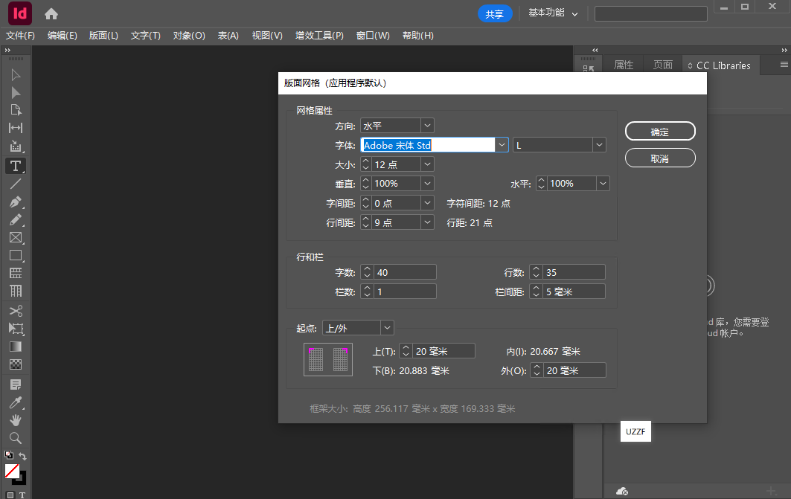791x499 pixels.
Task: Select the Free Transform tool
Action: (x=16, y=329)
